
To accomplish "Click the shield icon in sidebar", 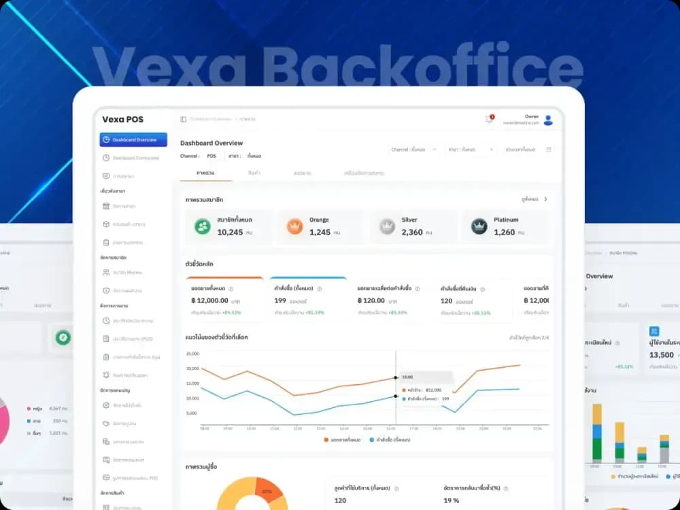I will pyautogui.click(x=106, y=290).
